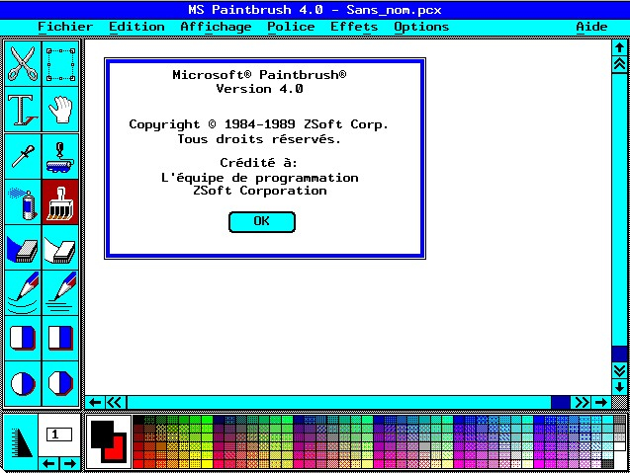
Task: Click the horizontal page-right double chevron
Action: (x=581, y=402)
